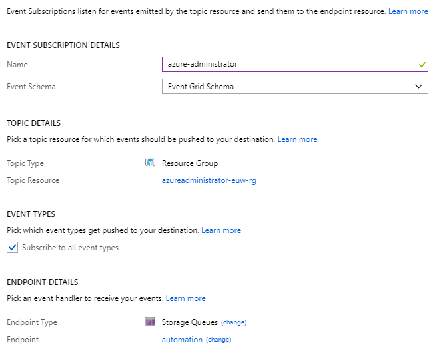Open the automation endpoint link
Viewport: 435px width, 349px height.
(182, 340)
